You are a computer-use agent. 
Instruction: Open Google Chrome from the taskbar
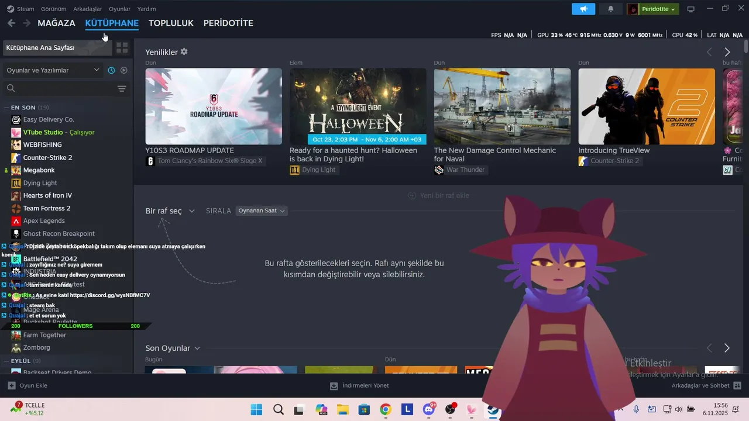pyautogui.click(x=385, y=410)
